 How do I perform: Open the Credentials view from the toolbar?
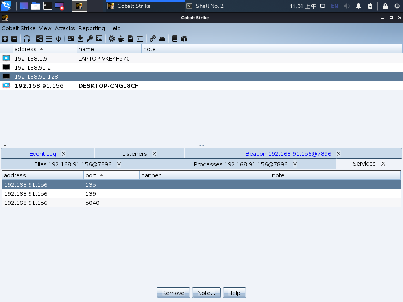pos(71,39)
